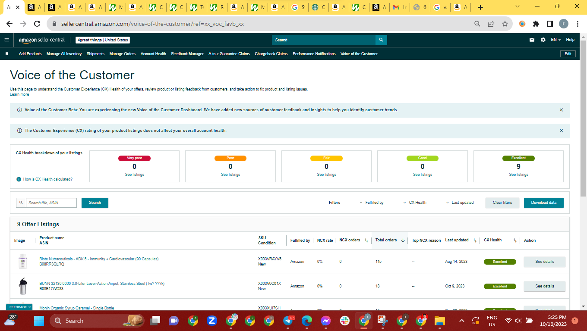Sort by the Last updated column arrows
The height and width of the screenshot is (331, 587).
(474, 240)
